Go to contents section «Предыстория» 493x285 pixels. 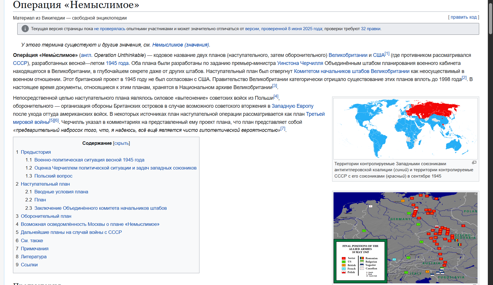[x=36, y=152]
